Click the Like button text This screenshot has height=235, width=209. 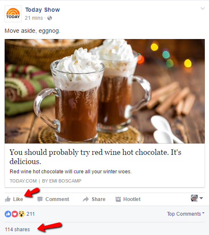(18, 199)
